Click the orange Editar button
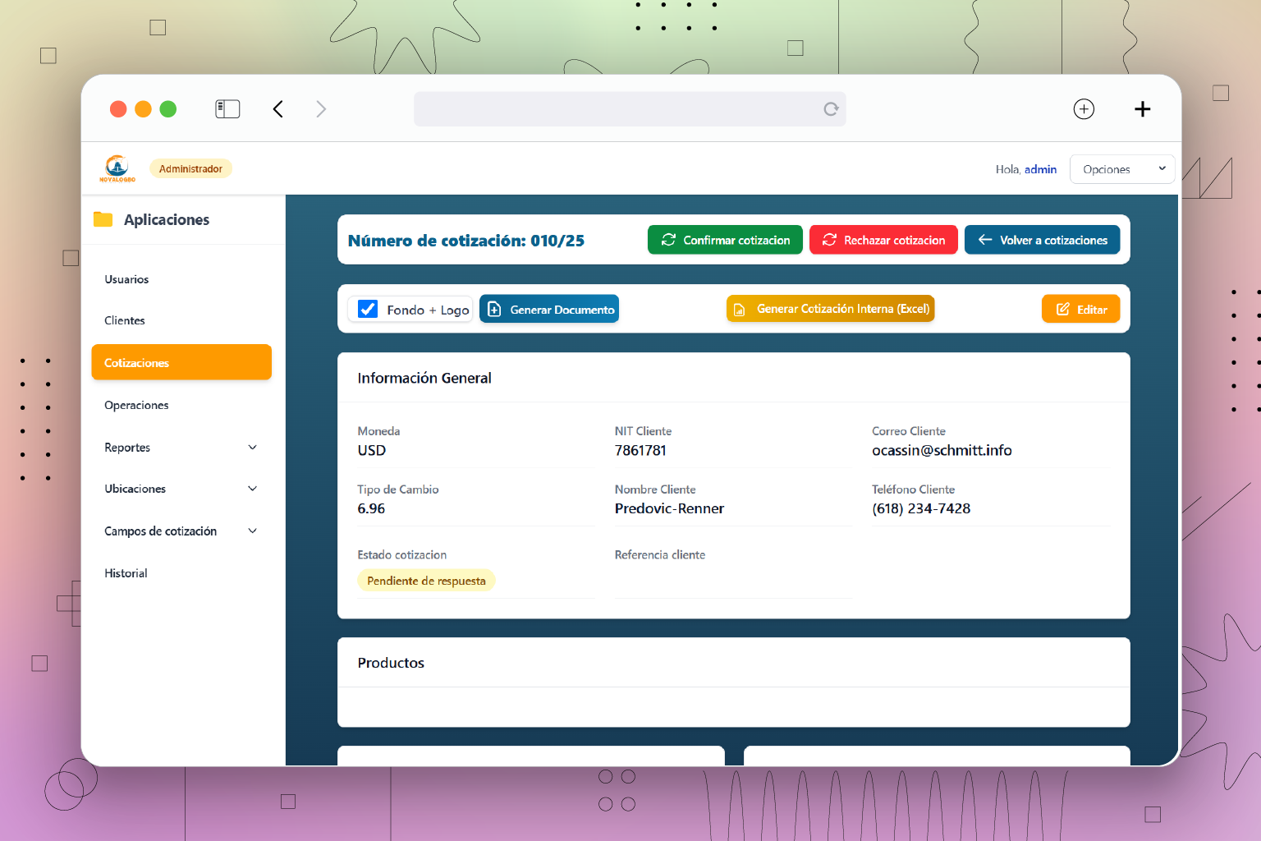 tap(1080, 309)
